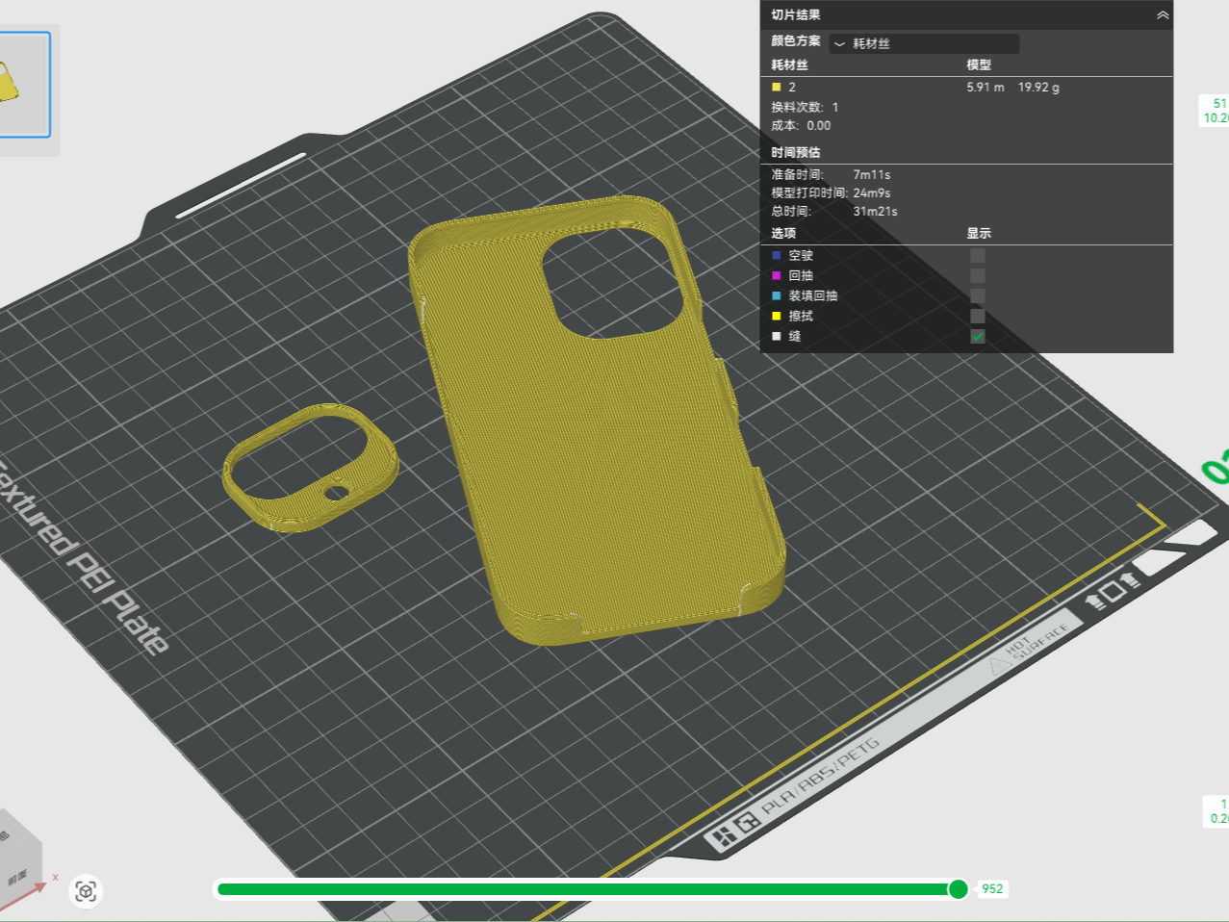Click the 切片结果 panel title
1229x922 pixels.
(x=795, y=14)
